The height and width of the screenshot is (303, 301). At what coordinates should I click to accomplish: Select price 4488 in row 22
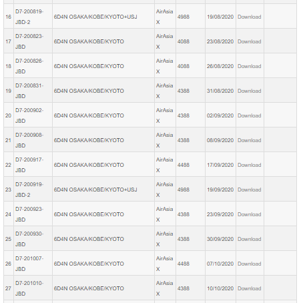click(x=184, y=165)
